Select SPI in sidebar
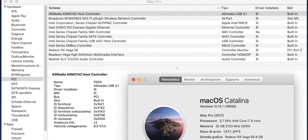 pyautogui.click(x=14, y=97)
